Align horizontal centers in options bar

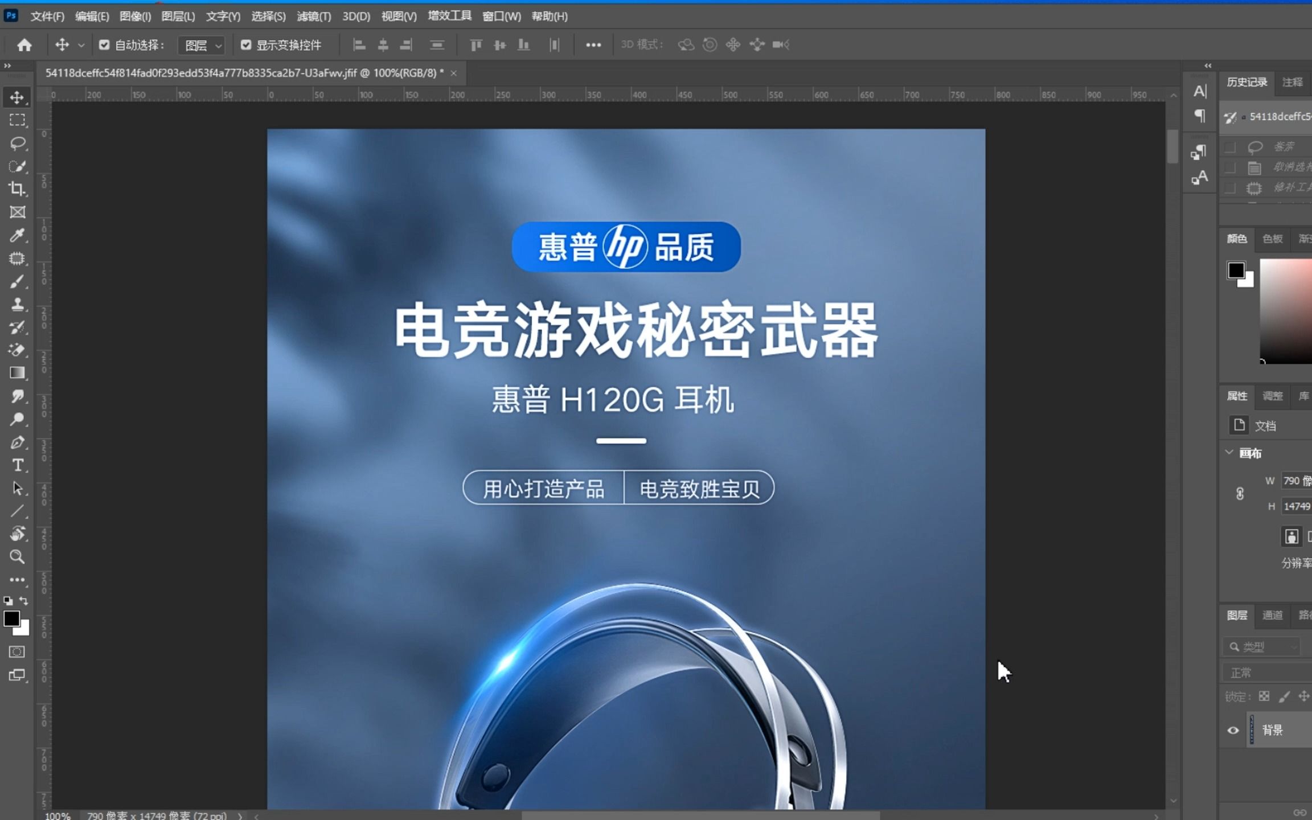pyautogui.click(x=383, y=44)
